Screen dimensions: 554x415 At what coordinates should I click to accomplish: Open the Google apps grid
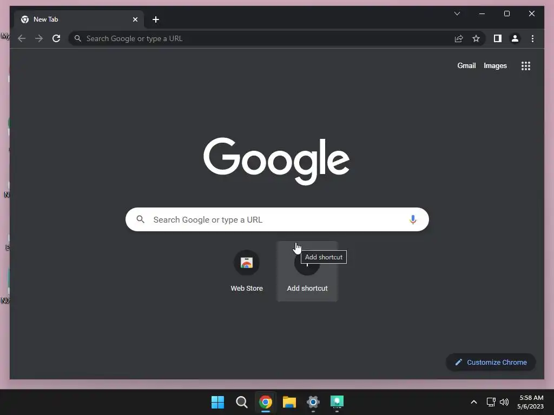(526, 65)
